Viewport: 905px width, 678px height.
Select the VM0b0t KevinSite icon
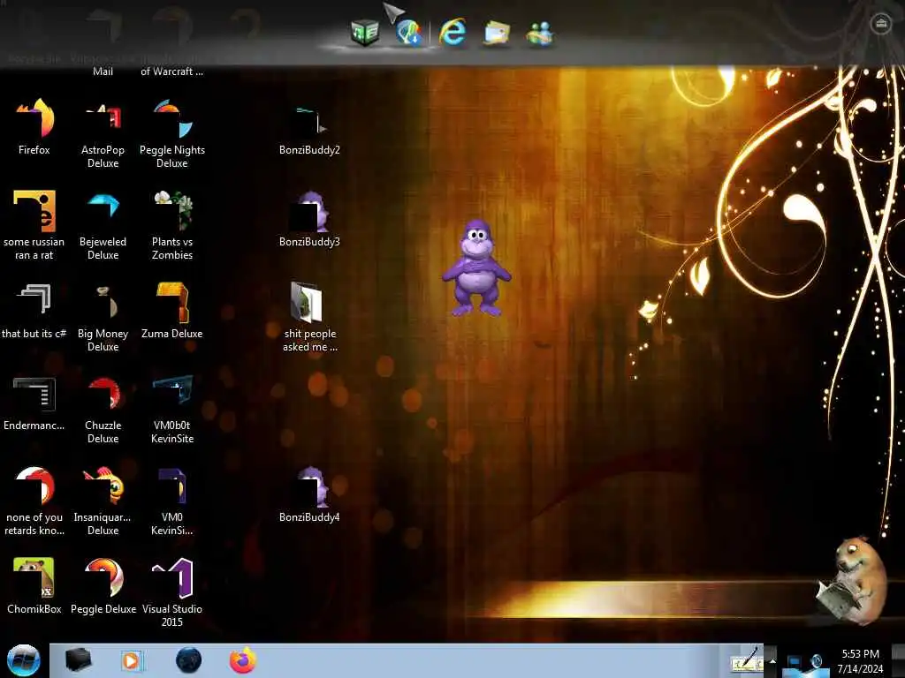[172, 409]
